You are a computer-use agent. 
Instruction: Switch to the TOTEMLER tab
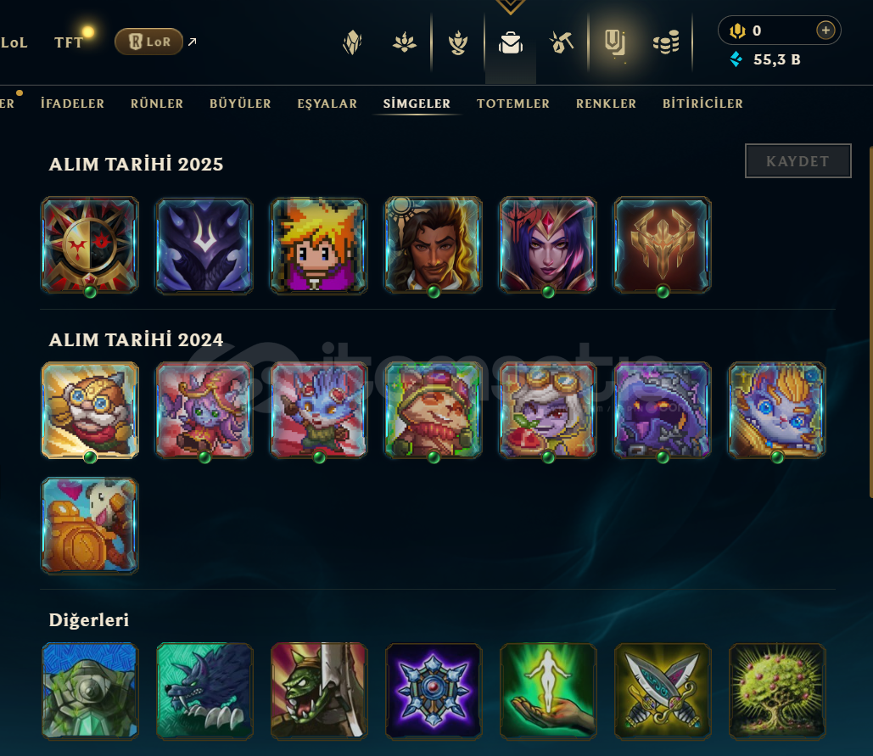[513, 104]
